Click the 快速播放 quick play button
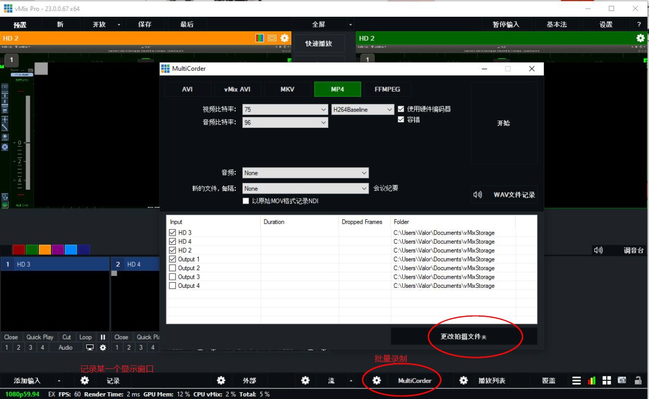This screenshot has height=399, width=649. click(x=319, y=44)
